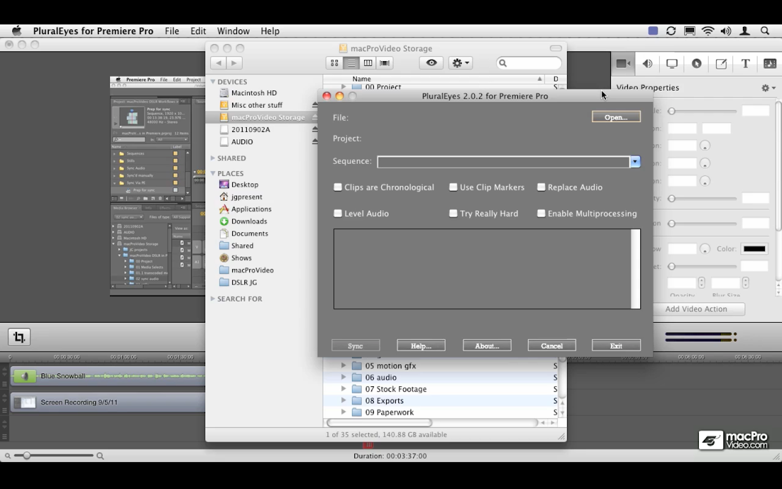Click the Open... button in PluralEyes
Screen dimensions: 782x489
(x=616, y=117)
